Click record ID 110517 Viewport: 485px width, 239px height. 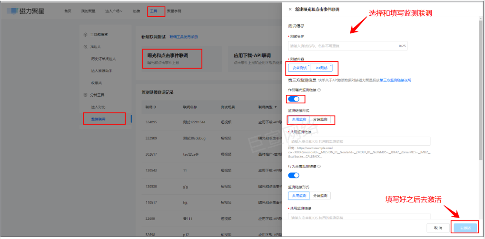tap(151, 202)
